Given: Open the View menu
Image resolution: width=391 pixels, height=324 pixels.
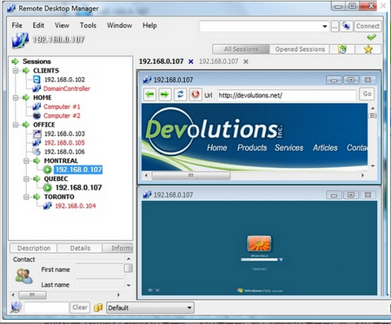Looking at the screenshot, I should (62, 25).
